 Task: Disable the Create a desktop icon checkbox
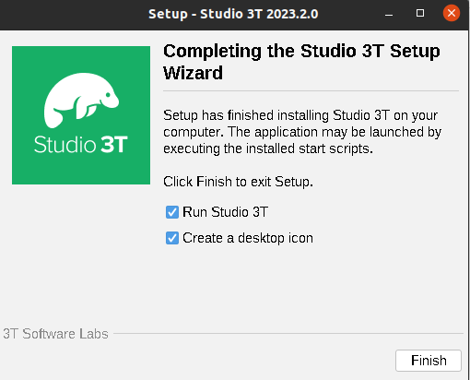(x=172, y=238)
